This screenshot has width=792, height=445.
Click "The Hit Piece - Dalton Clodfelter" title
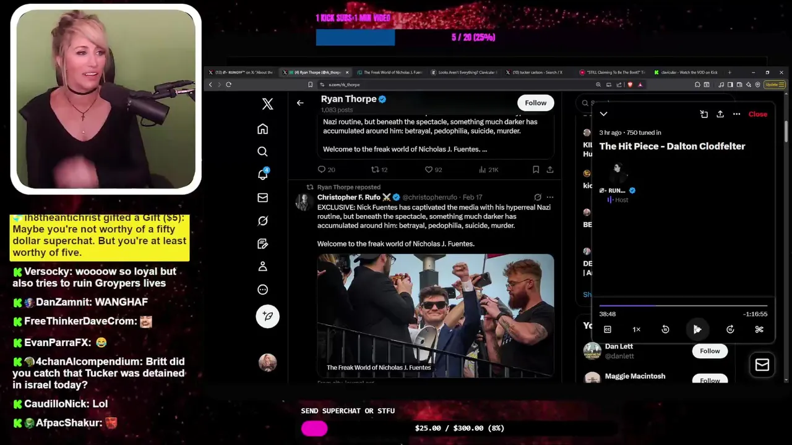pos(672,146)
